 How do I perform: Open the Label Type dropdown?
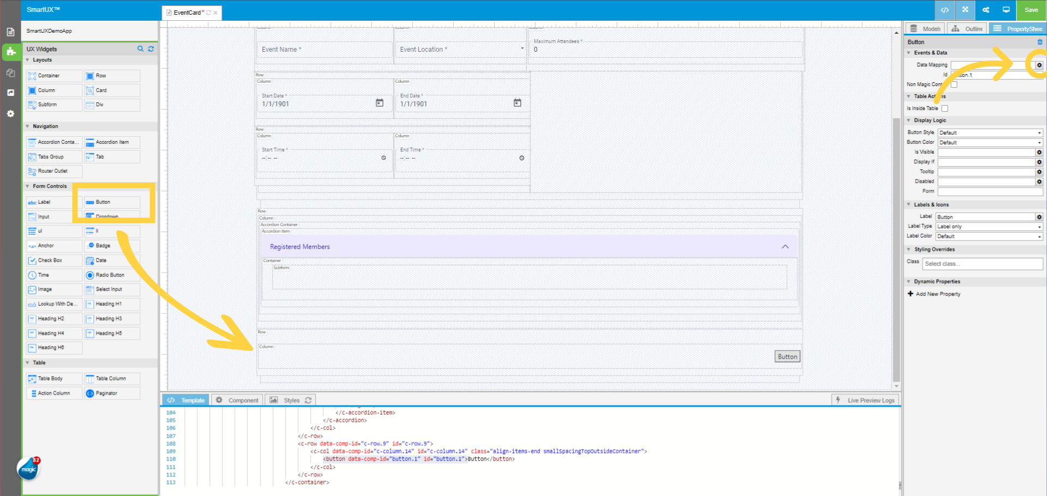[x=989, y=227]
